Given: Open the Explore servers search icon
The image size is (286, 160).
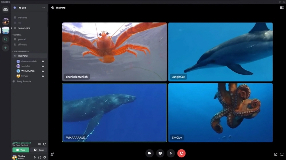Looking at the screenshot, I should click(x=5, y=39).
